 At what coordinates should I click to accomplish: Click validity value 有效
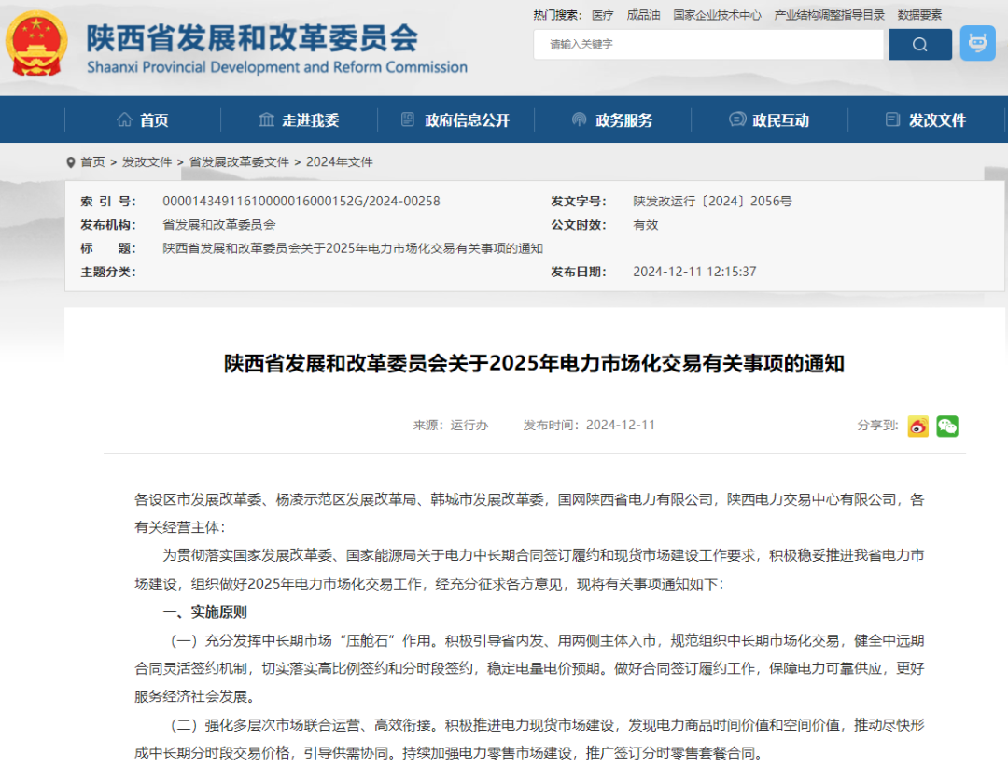click(x=646, y=225)
